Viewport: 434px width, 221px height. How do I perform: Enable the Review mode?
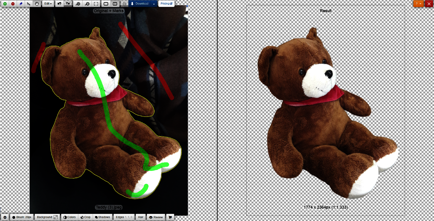156,217
